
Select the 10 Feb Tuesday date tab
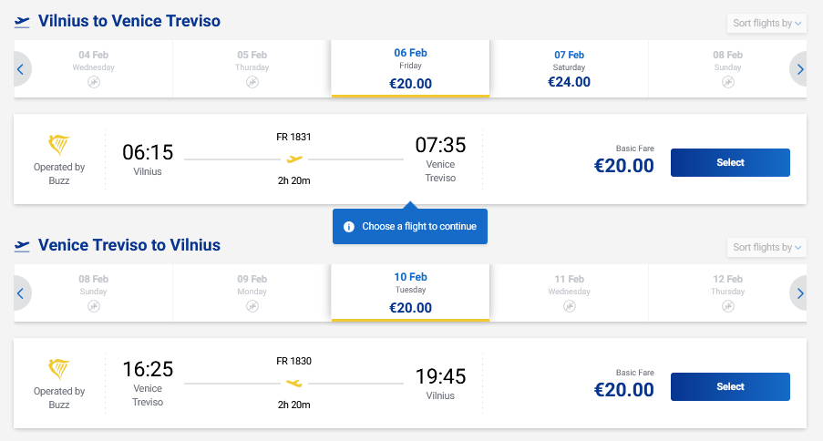410,292
